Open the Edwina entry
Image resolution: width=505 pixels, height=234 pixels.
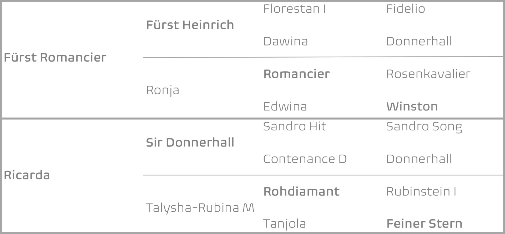coord(285,107)
